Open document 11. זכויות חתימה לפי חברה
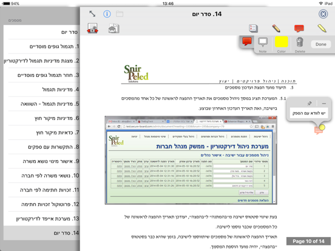Screen dimensions: 335x251 (41, 190)
